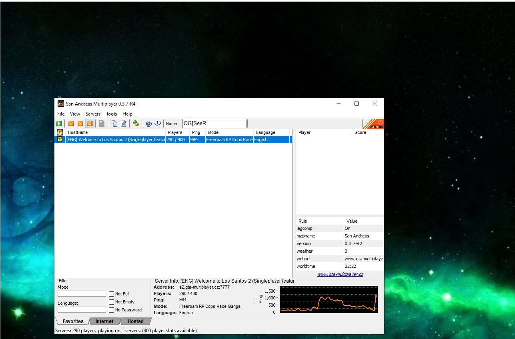Image resolution: width=515 pixels, height=339 pixels.
Task: Click the Value column header
Action: click(364, 221)
